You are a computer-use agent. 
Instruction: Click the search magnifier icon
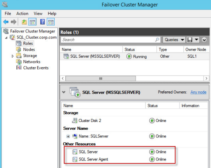click(x=157, y=40)
